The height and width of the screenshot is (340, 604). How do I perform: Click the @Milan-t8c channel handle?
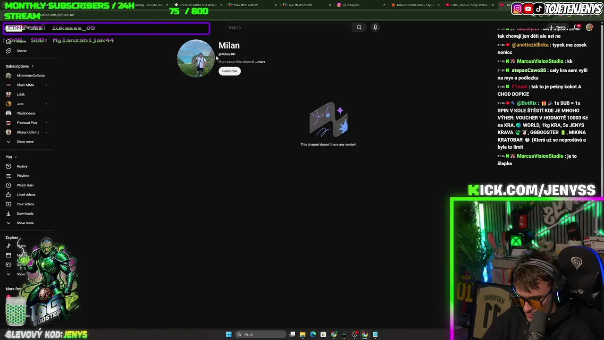(227, 54)
